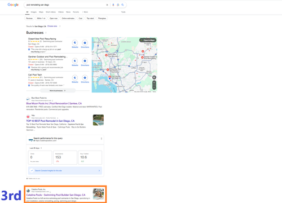The image size is (282, 203).
Task: Click the Google logo
Action: click(x=13, y=5)
